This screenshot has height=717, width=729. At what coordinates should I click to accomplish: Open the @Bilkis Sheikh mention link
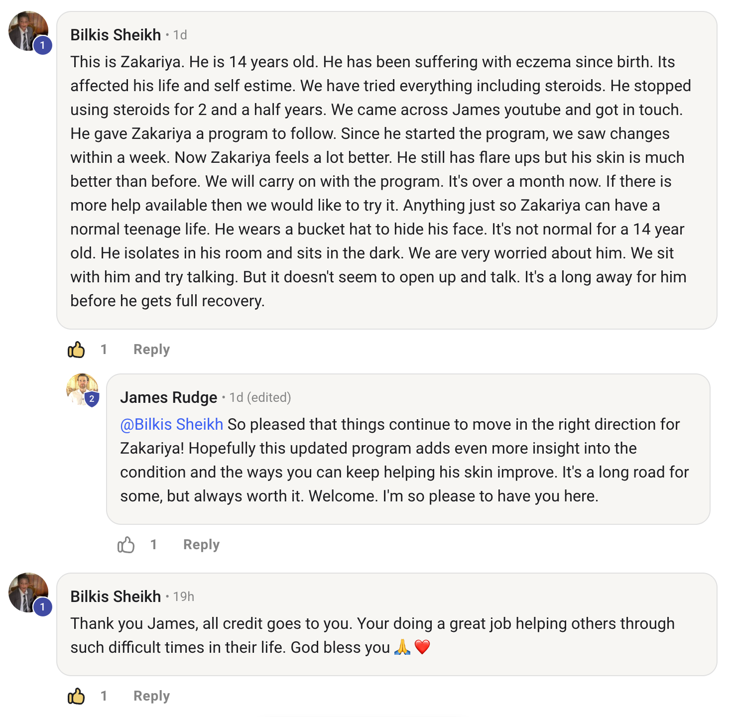coord(172,424)
